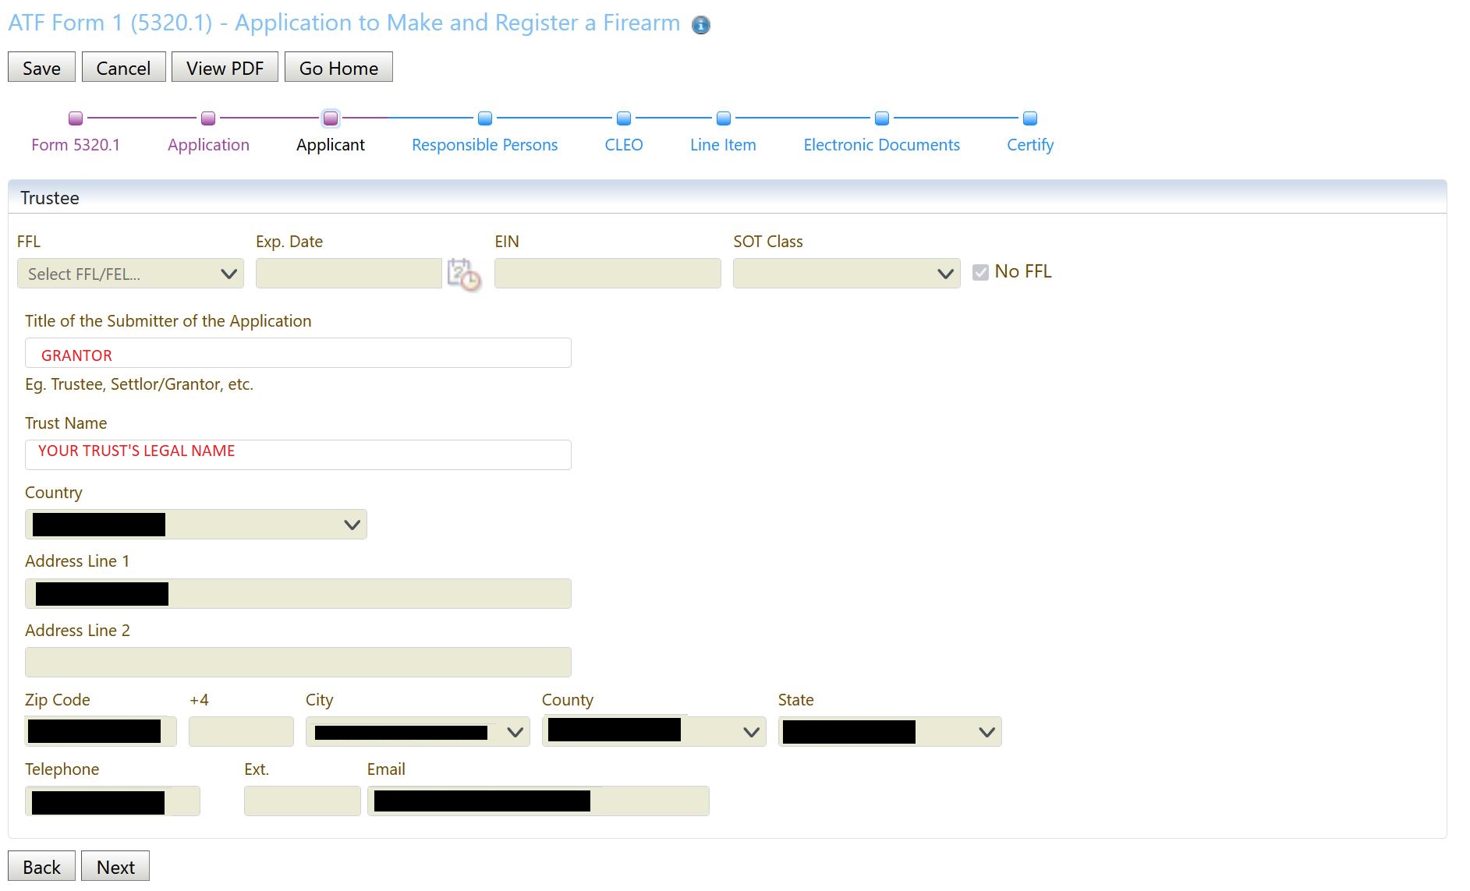Jump to the CLEO step
This screenshot has width=1470, height=891.
point(624,145)
